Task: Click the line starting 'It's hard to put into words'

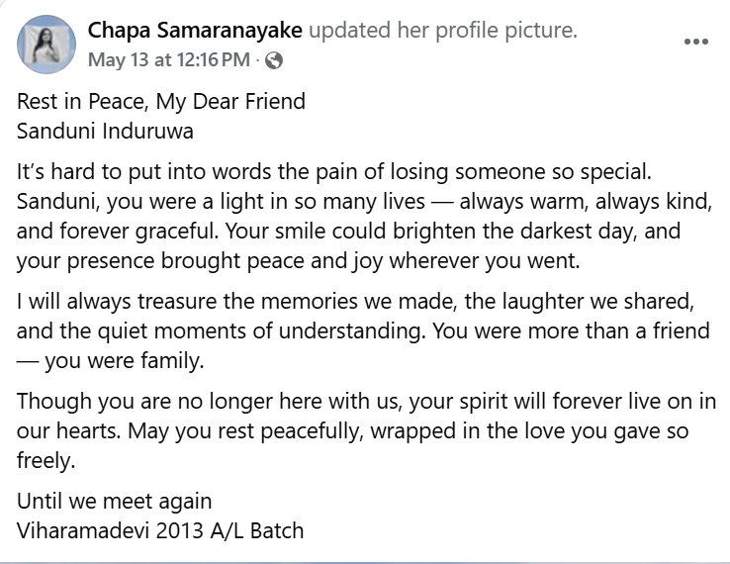Action: click(333, 172)
